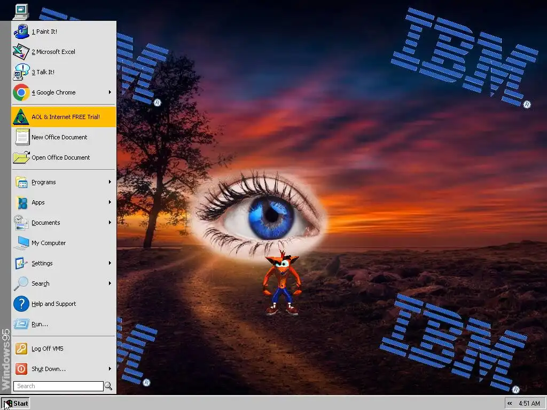The width and height of the screenshot is (547, 410).
Task: Show hidden tray icons chevron
Action: click(510, 404)
